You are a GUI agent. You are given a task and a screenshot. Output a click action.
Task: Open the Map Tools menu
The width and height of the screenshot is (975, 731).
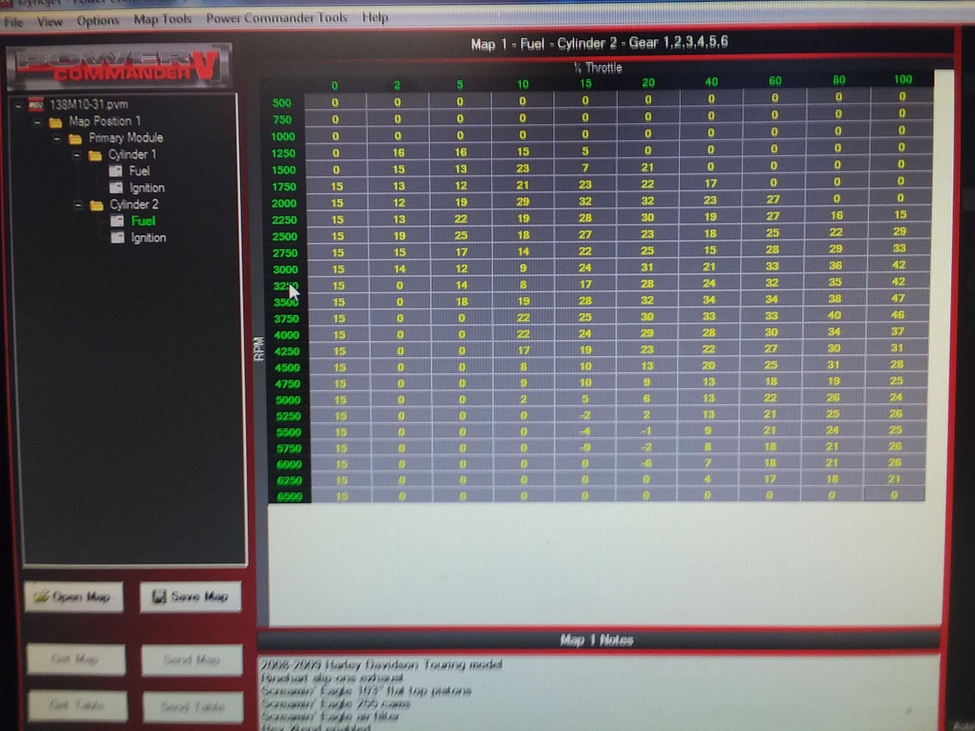[x=162, y=19]
